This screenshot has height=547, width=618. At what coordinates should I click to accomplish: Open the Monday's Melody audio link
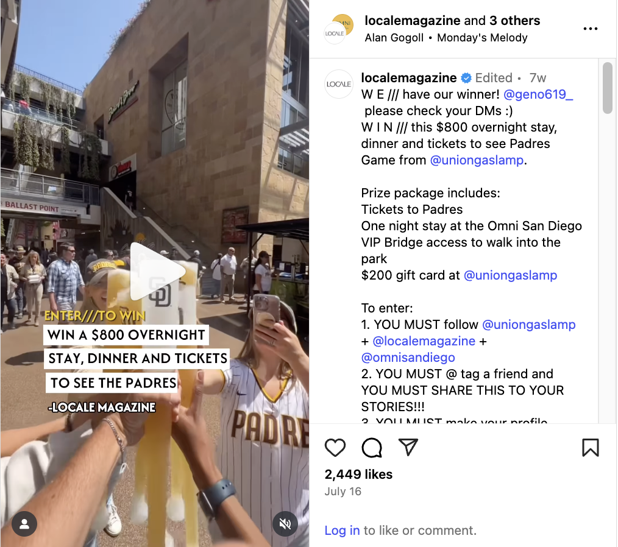[482, 38]
